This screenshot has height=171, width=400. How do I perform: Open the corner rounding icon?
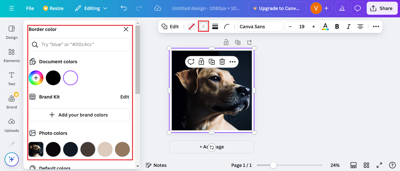tap(227, 26)
